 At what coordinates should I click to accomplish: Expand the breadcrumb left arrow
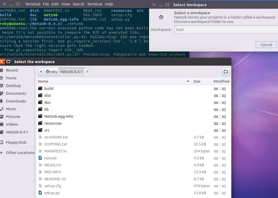[x=41, y=72]
